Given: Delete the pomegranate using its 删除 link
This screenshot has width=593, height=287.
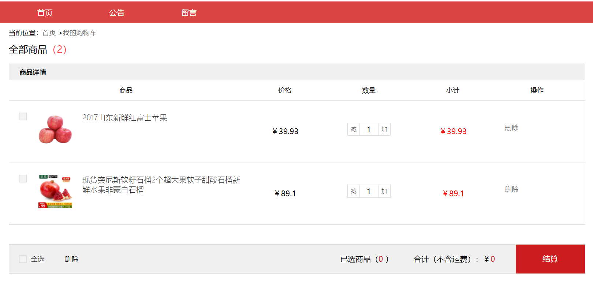Looking at the screenshot, I should (x=511, y=189).
